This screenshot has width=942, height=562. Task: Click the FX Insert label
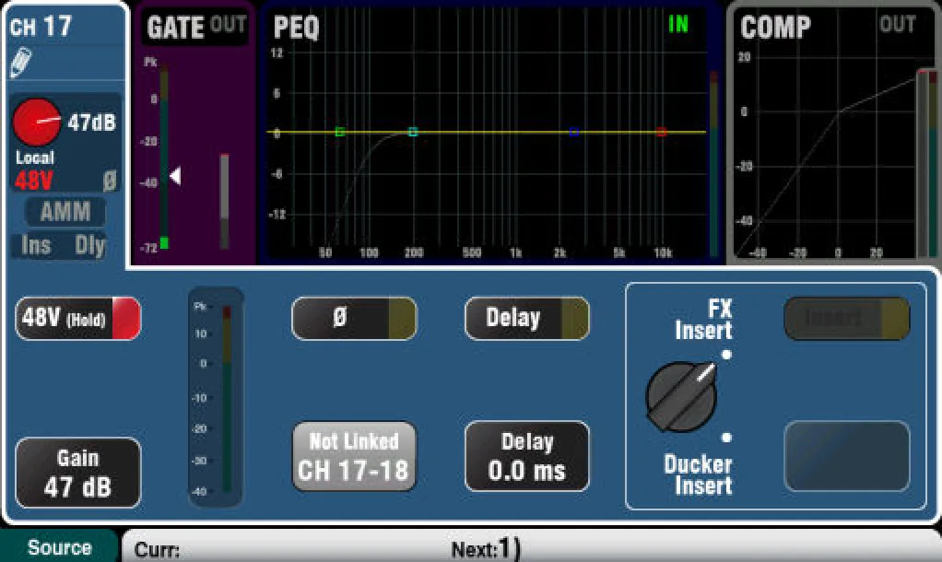[703, 320]
